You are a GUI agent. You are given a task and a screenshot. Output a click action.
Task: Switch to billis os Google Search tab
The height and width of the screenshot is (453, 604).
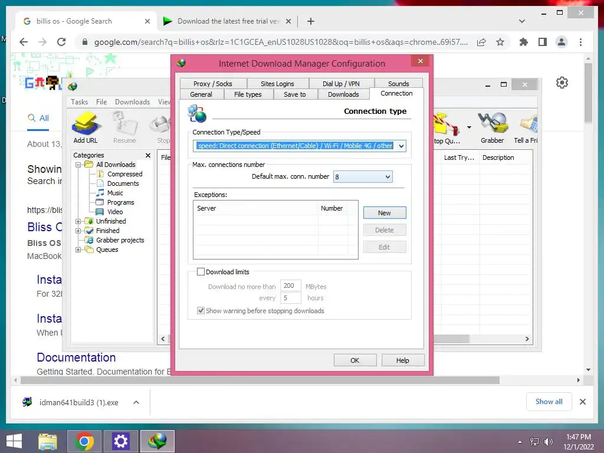87,21
